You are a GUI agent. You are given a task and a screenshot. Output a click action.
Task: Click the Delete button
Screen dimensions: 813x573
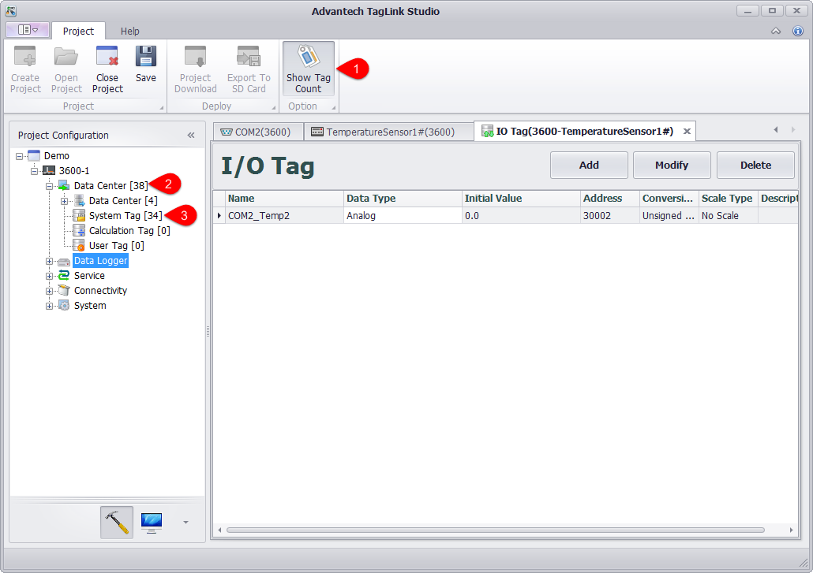tap(755, 166)
